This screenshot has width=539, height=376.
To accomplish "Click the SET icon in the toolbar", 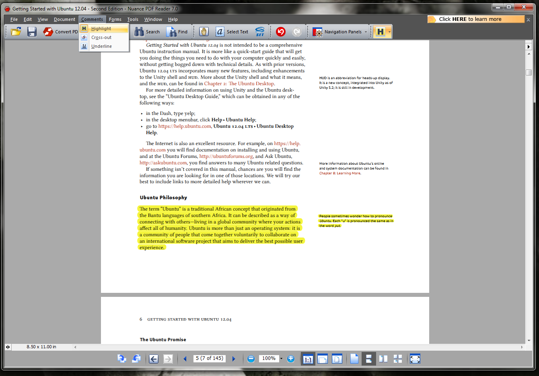I will tap(260, 32).
